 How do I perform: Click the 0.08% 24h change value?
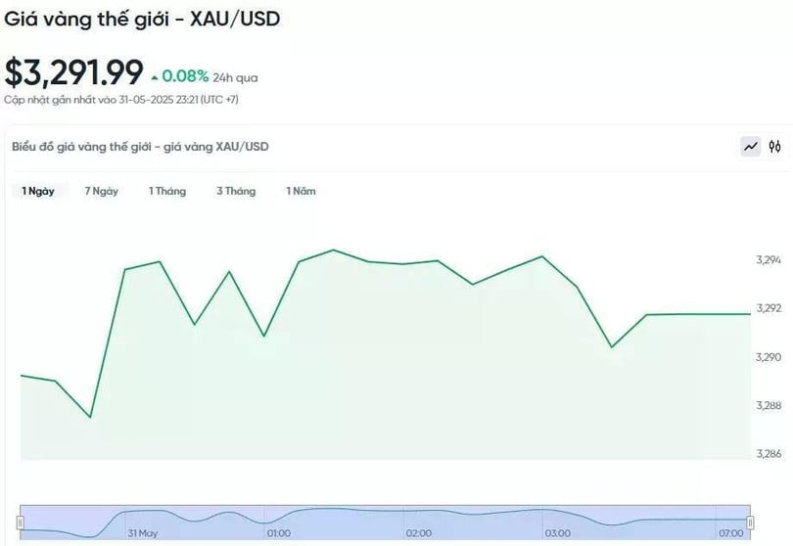click(x=185, y=75)
